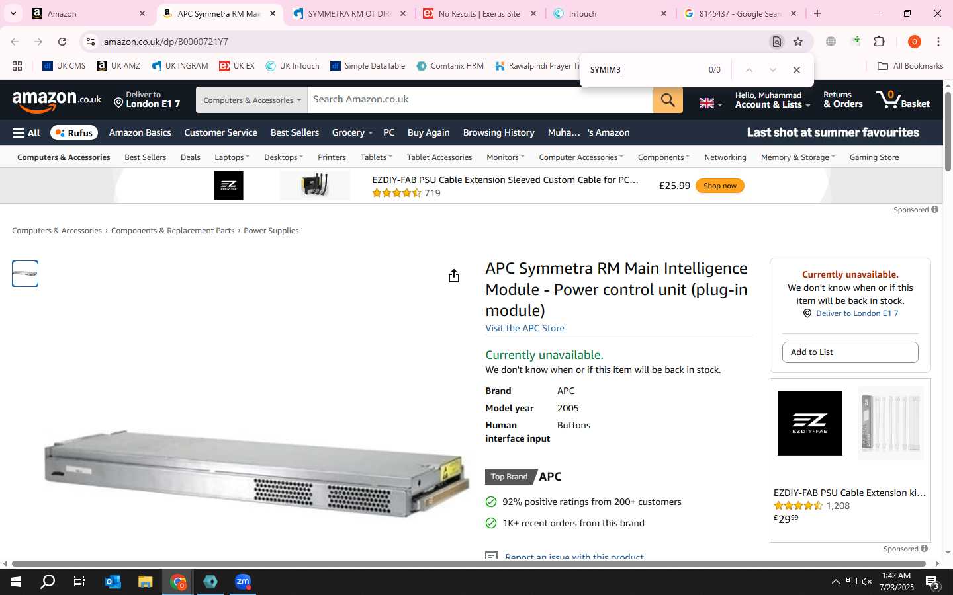Click the Amazon orange search magnifier button
This screenshot has width=953, height=595.
tap(668, 100)
